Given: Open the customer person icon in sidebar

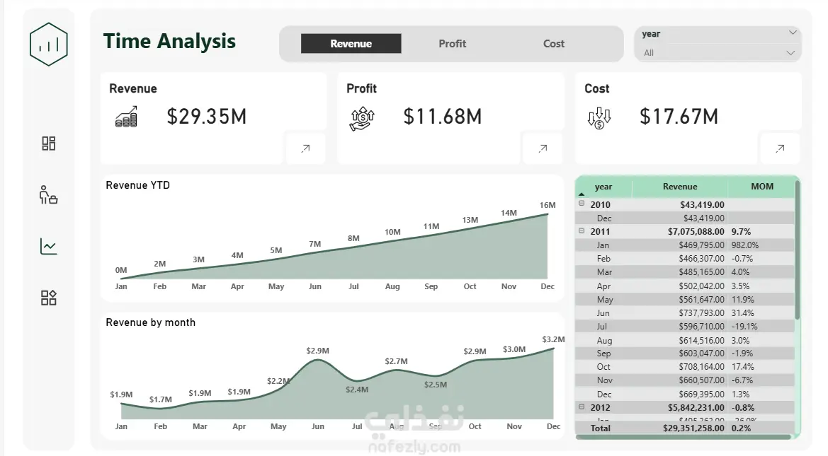Looking at the screenshot, I should pyautogui.click(x=49, y=194).
